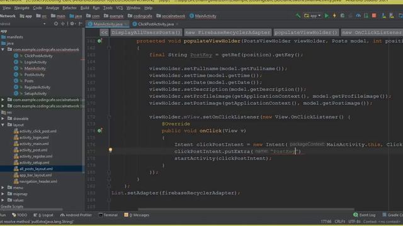Expand the mipmap folder
The image size is (403, 226).
pos(3,194)
